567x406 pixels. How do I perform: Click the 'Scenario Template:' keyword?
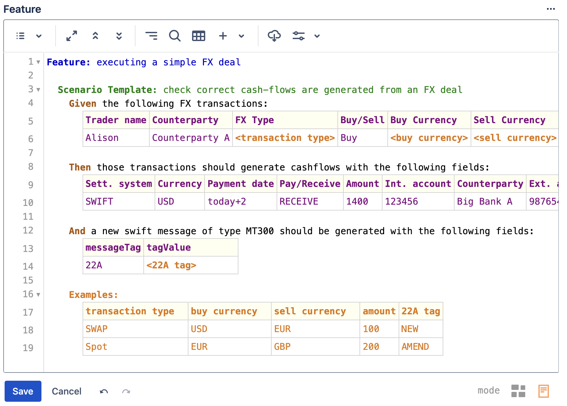pos(107,90)
